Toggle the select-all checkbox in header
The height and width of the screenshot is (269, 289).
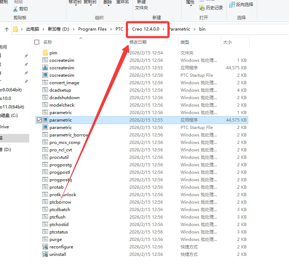coord(37,42)
